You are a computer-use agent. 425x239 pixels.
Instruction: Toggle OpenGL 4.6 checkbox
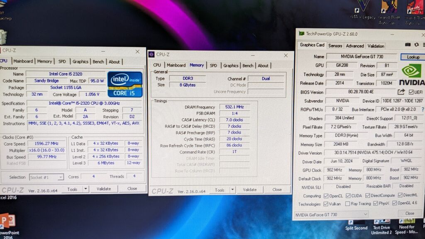[x=394, y=203]
